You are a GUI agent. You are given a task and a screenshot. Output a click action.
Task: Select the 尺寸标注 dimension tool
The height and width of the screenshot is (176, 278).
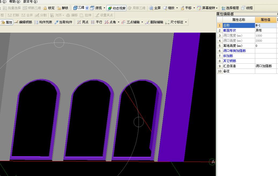click(x=174, y=22)
